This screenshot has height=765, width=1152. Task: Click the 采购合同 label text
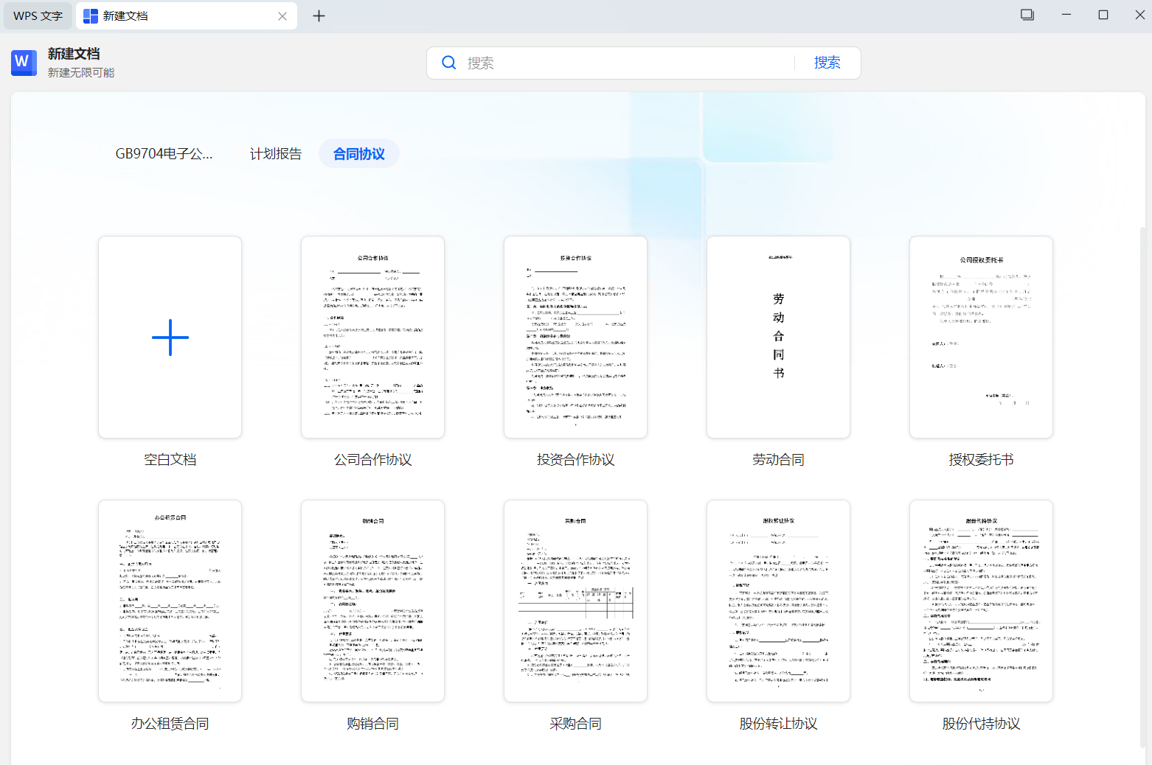pos(576,724)
